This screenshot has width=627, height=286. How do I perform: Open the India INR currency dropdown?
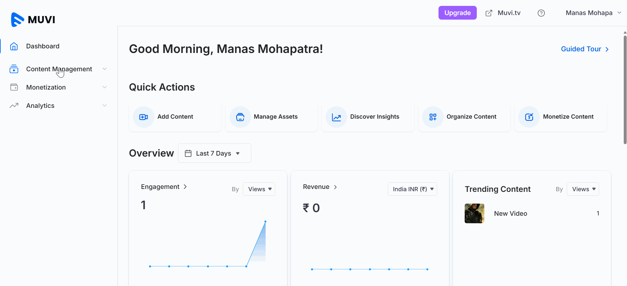point(412,189)
